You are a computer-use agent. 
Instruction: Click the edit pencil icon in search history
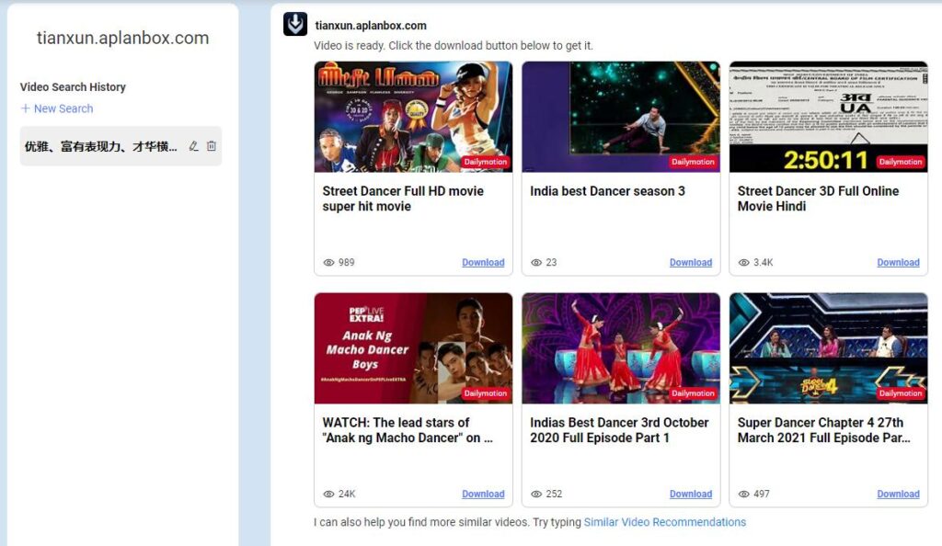(193, 146)
